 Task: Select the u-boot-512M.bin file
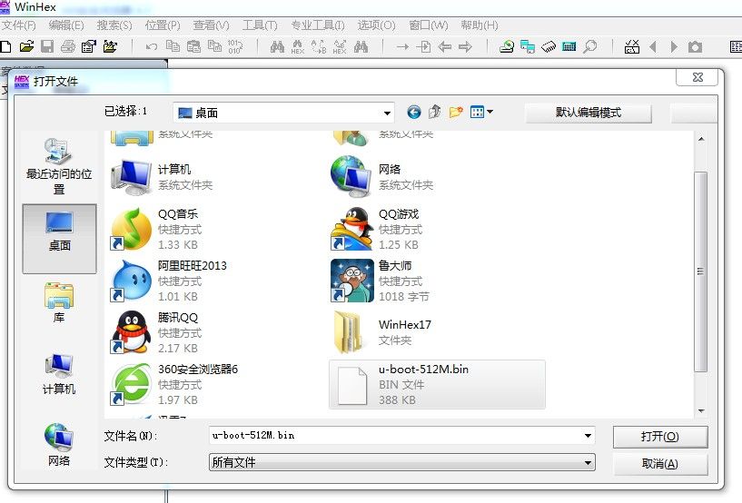pyautogui.click(x=437, y=384)
